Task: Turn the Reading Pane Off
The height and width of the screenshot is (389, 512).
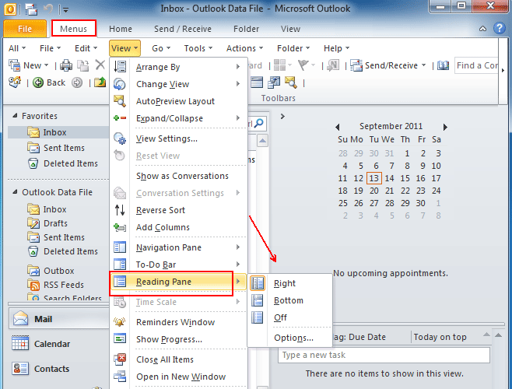Action: pyautogui.click(x=280, y=317)
